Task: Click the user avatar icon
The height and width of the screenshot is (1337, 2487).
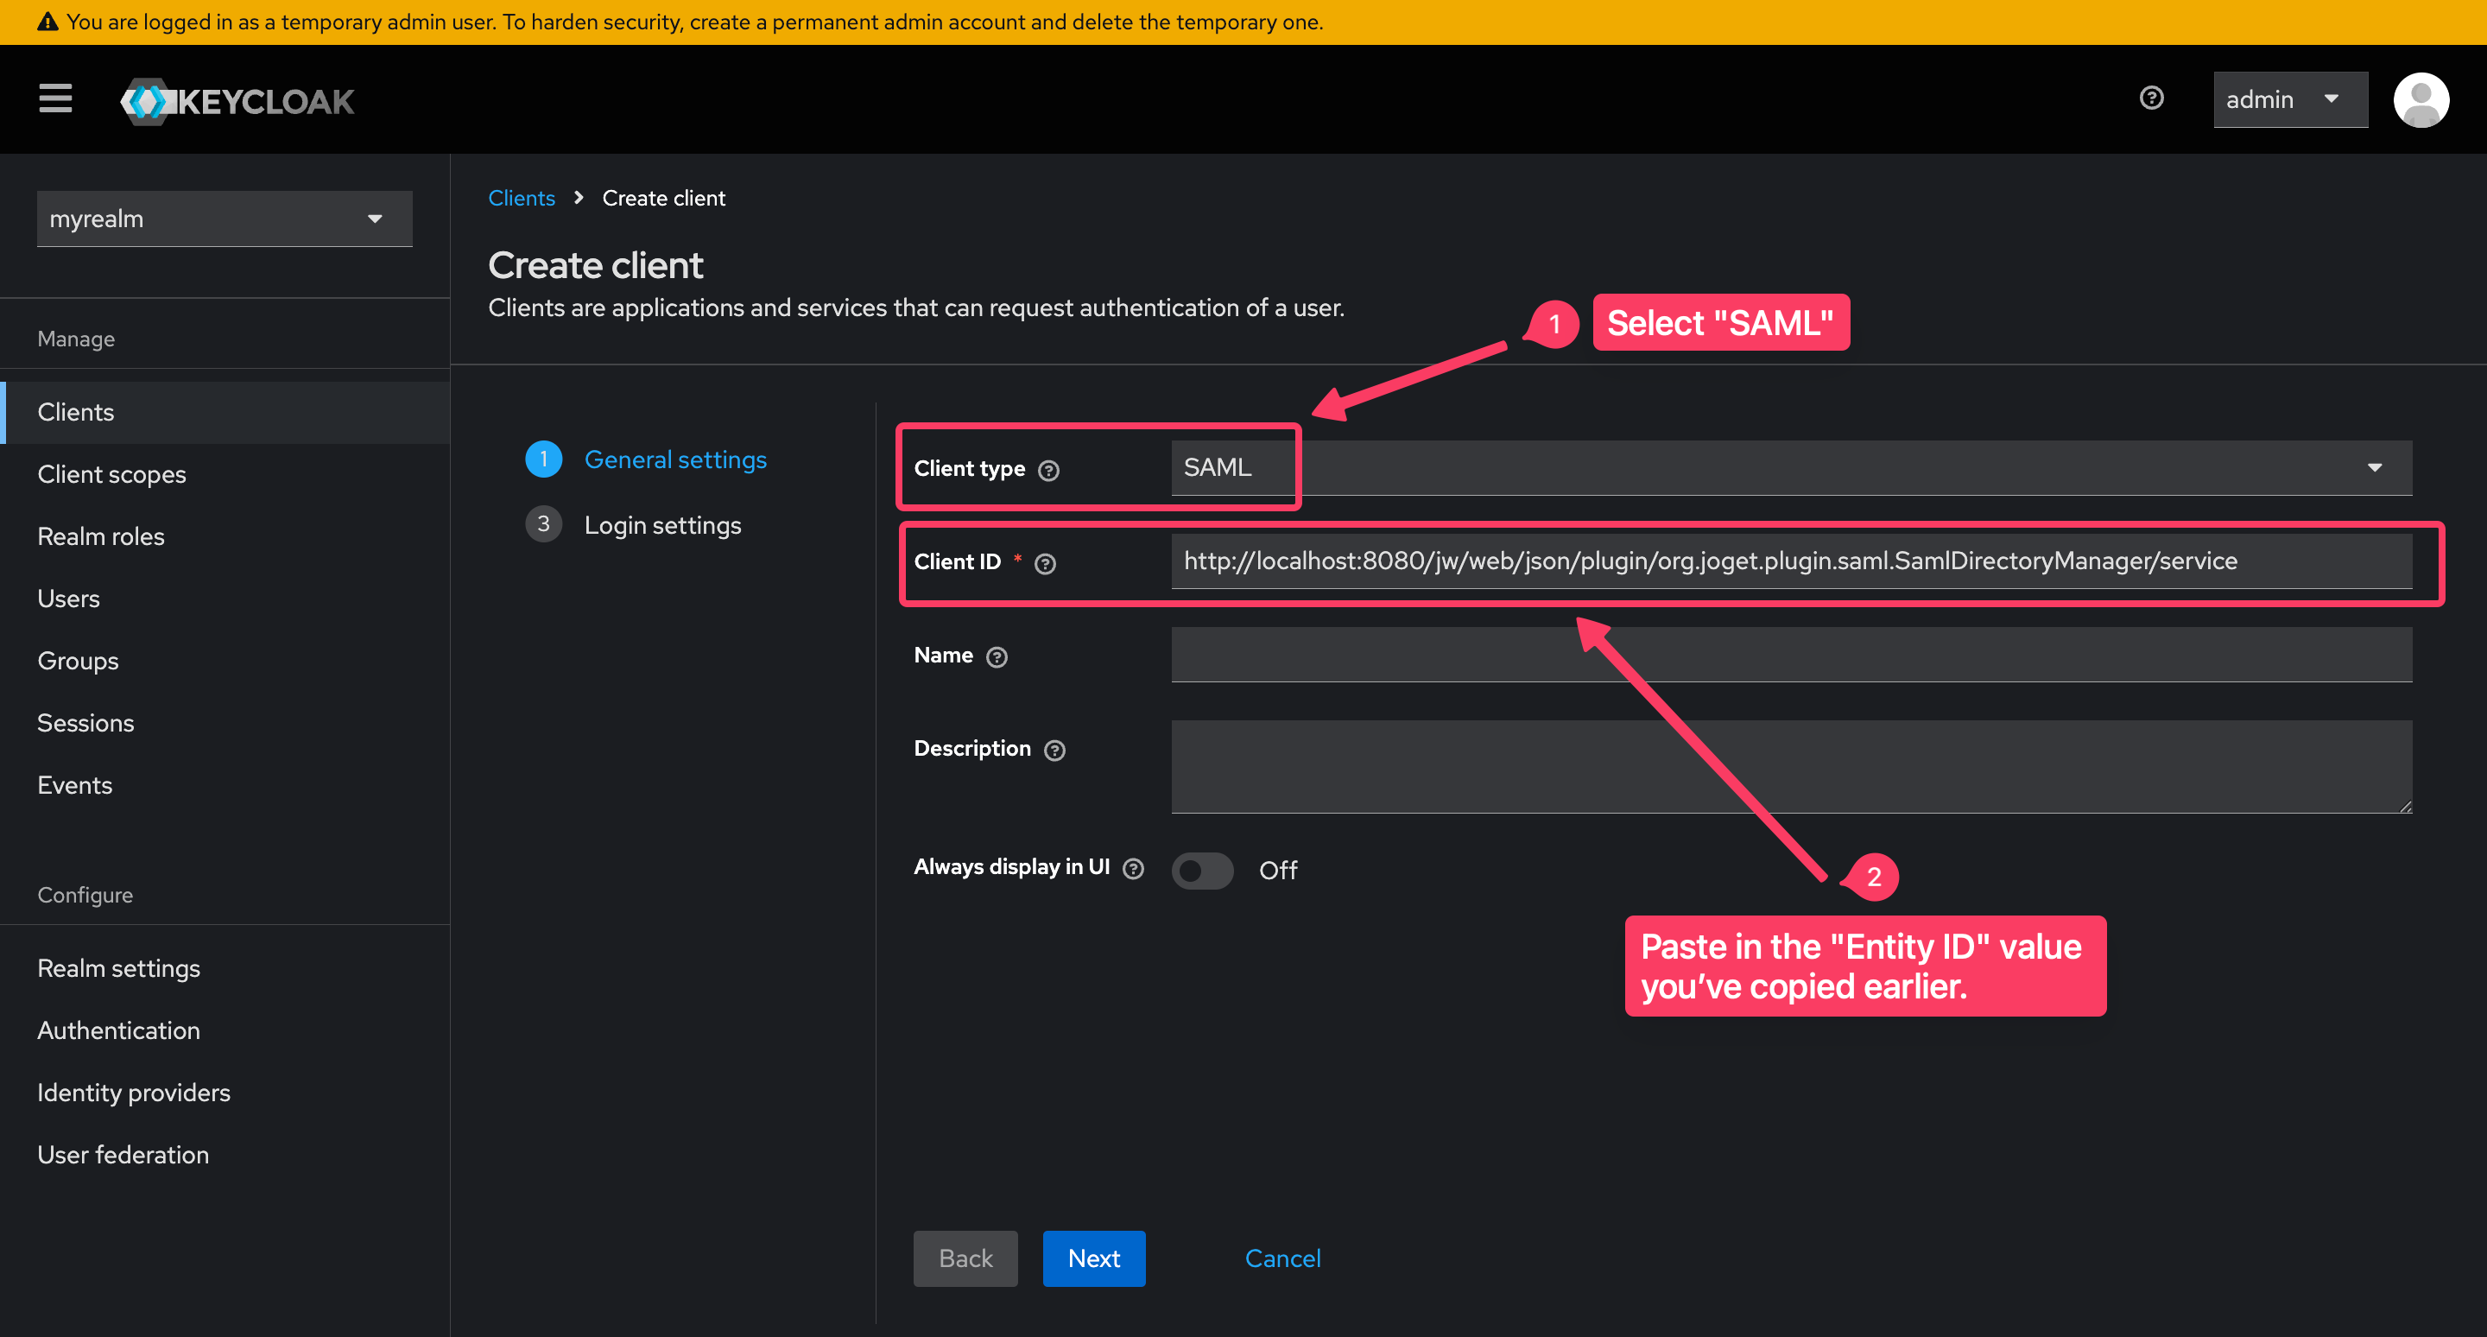Action: pos(2421,99)
